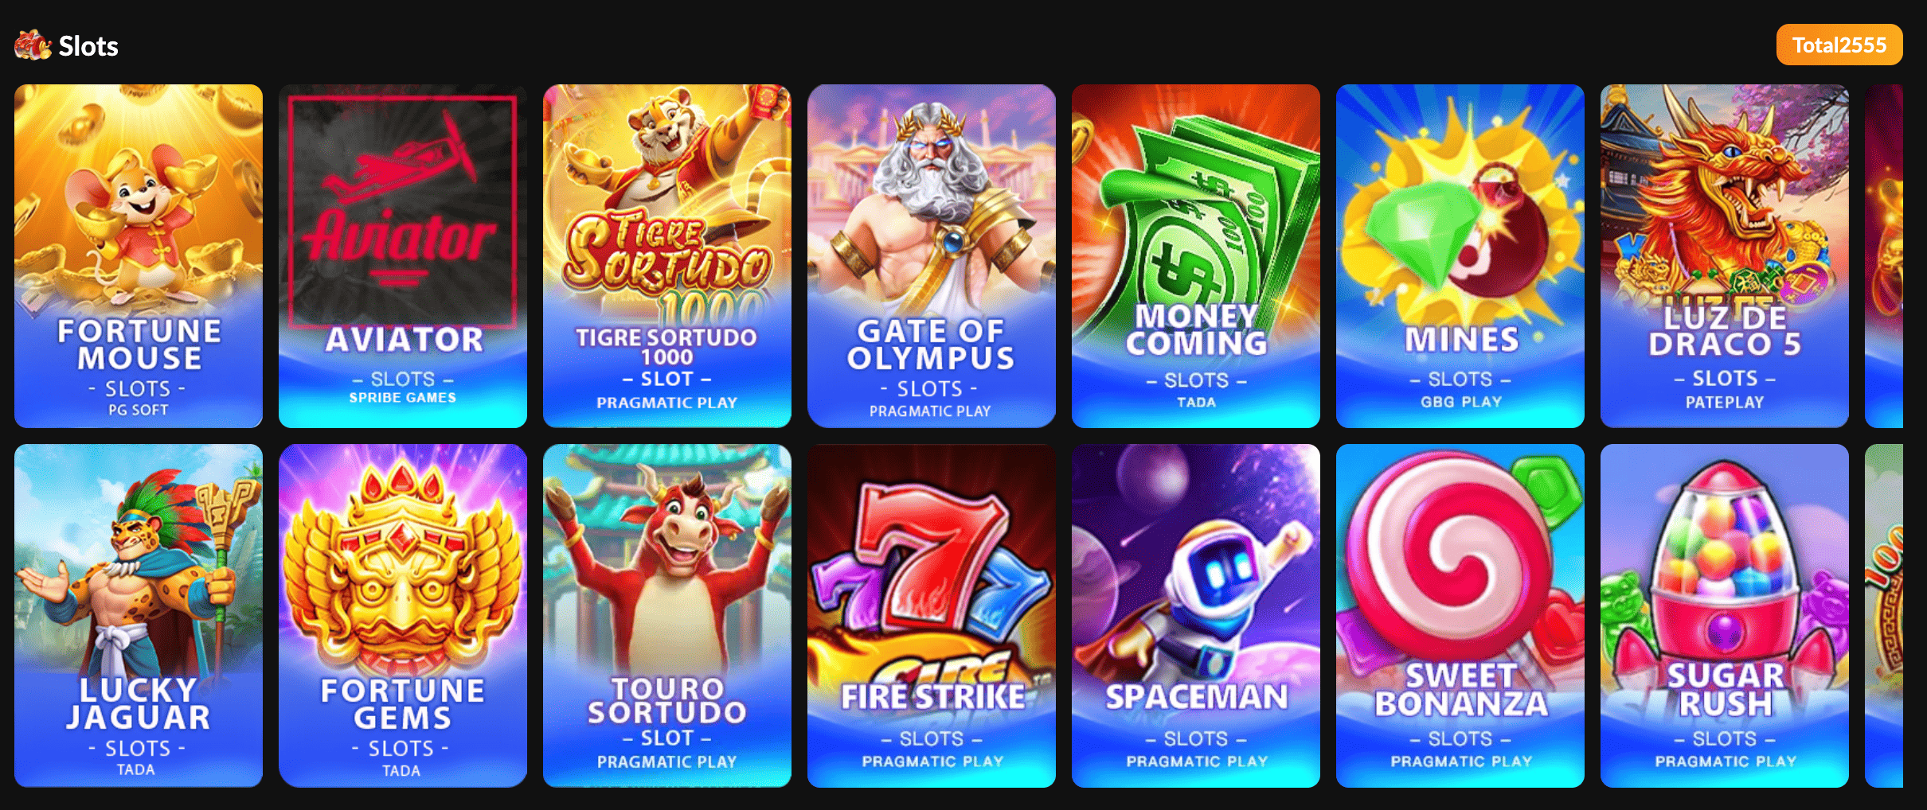The width and height of the screenshot is (1927, 810).
Task: Select the Sugar Rush game card
Action: (1725, 616)
